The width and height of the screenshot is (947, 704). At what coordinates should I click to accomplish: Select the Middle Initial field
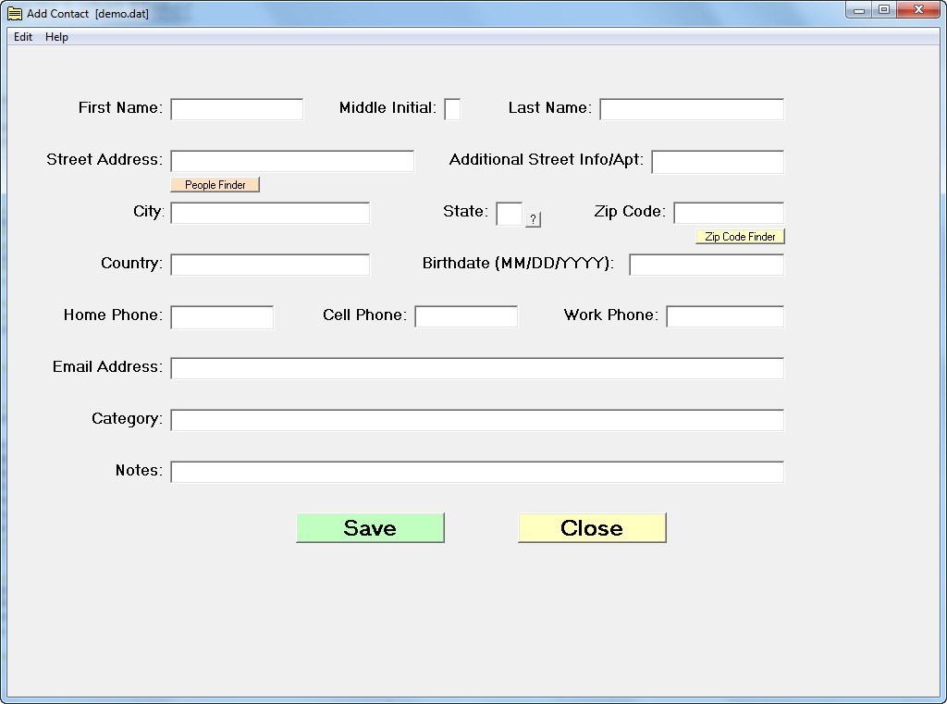tap(452, 108)
